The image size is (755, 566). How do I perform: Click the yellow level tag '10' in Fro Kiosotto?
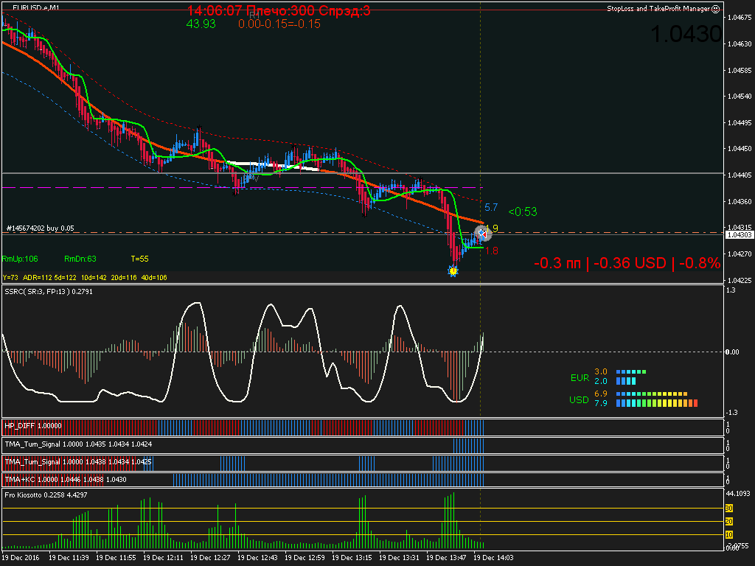pos(729,535)
